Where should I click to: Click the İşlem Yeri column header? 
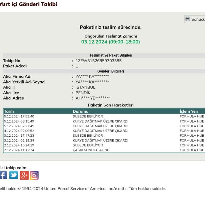[x=189, y=111]
